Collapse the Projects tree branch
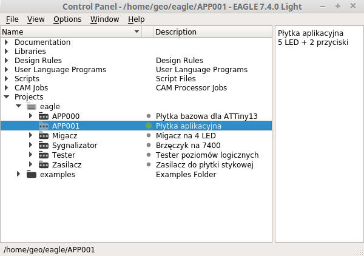 (x=6, y=96)
